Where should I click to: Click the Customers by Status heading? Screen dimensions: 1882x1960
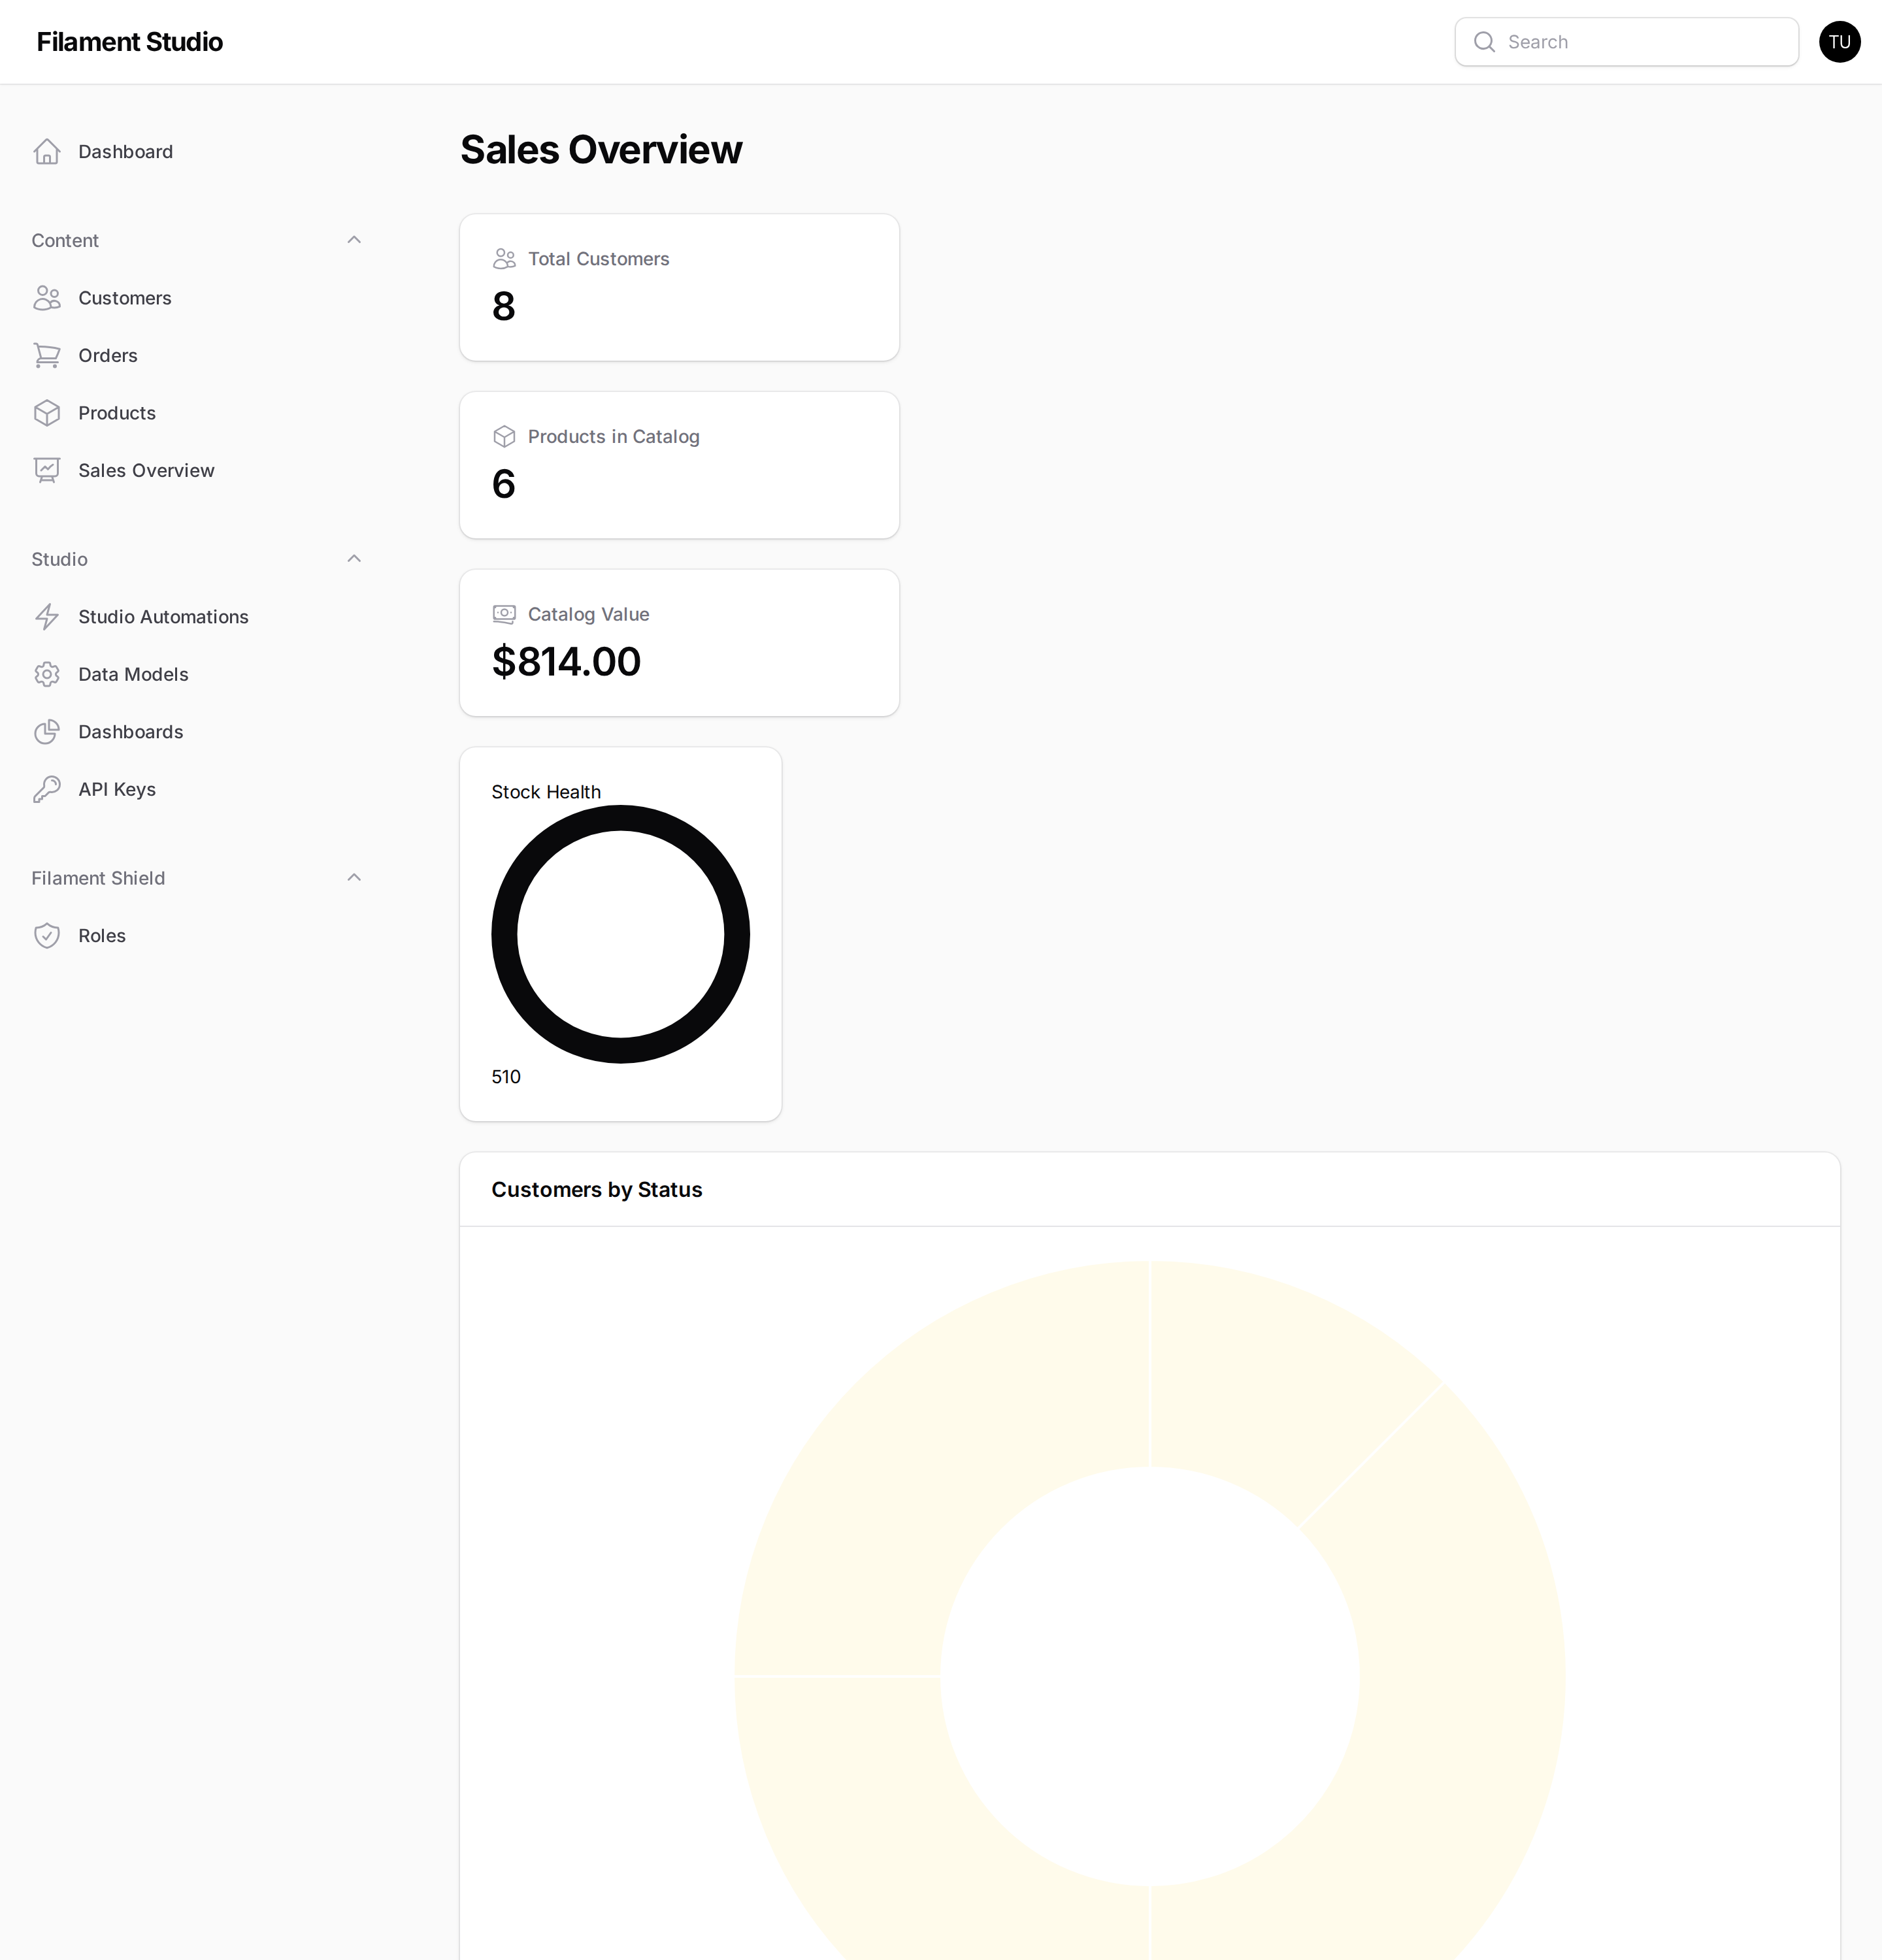(x=597, y=1190)
